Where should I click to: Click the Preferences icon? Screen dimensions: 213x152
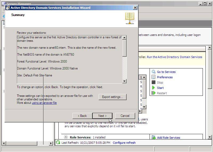pos(154,77)
